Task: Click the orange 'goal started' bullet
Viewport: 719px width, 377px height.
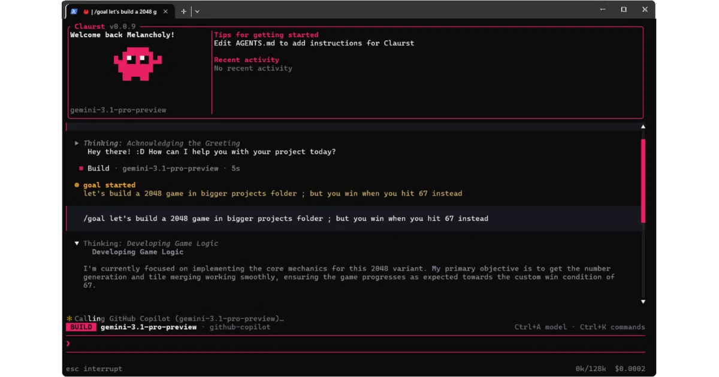Action: click(x=77, y=185)
